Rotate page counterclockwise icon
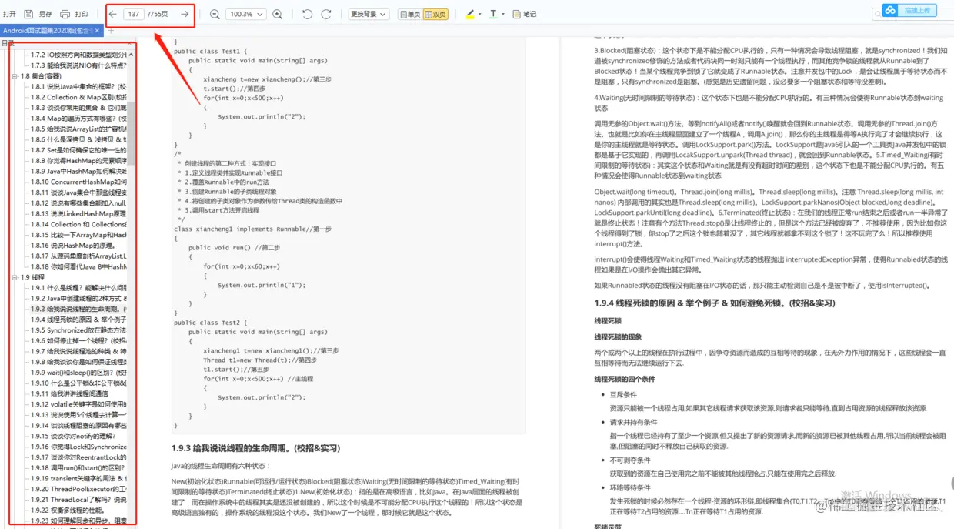This screenshot has height=529, width=954. click(308, 14)
